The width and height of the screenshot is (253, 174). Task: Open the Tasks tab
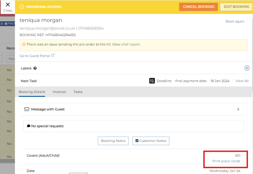pyautogui.click(x=78, y=92)
